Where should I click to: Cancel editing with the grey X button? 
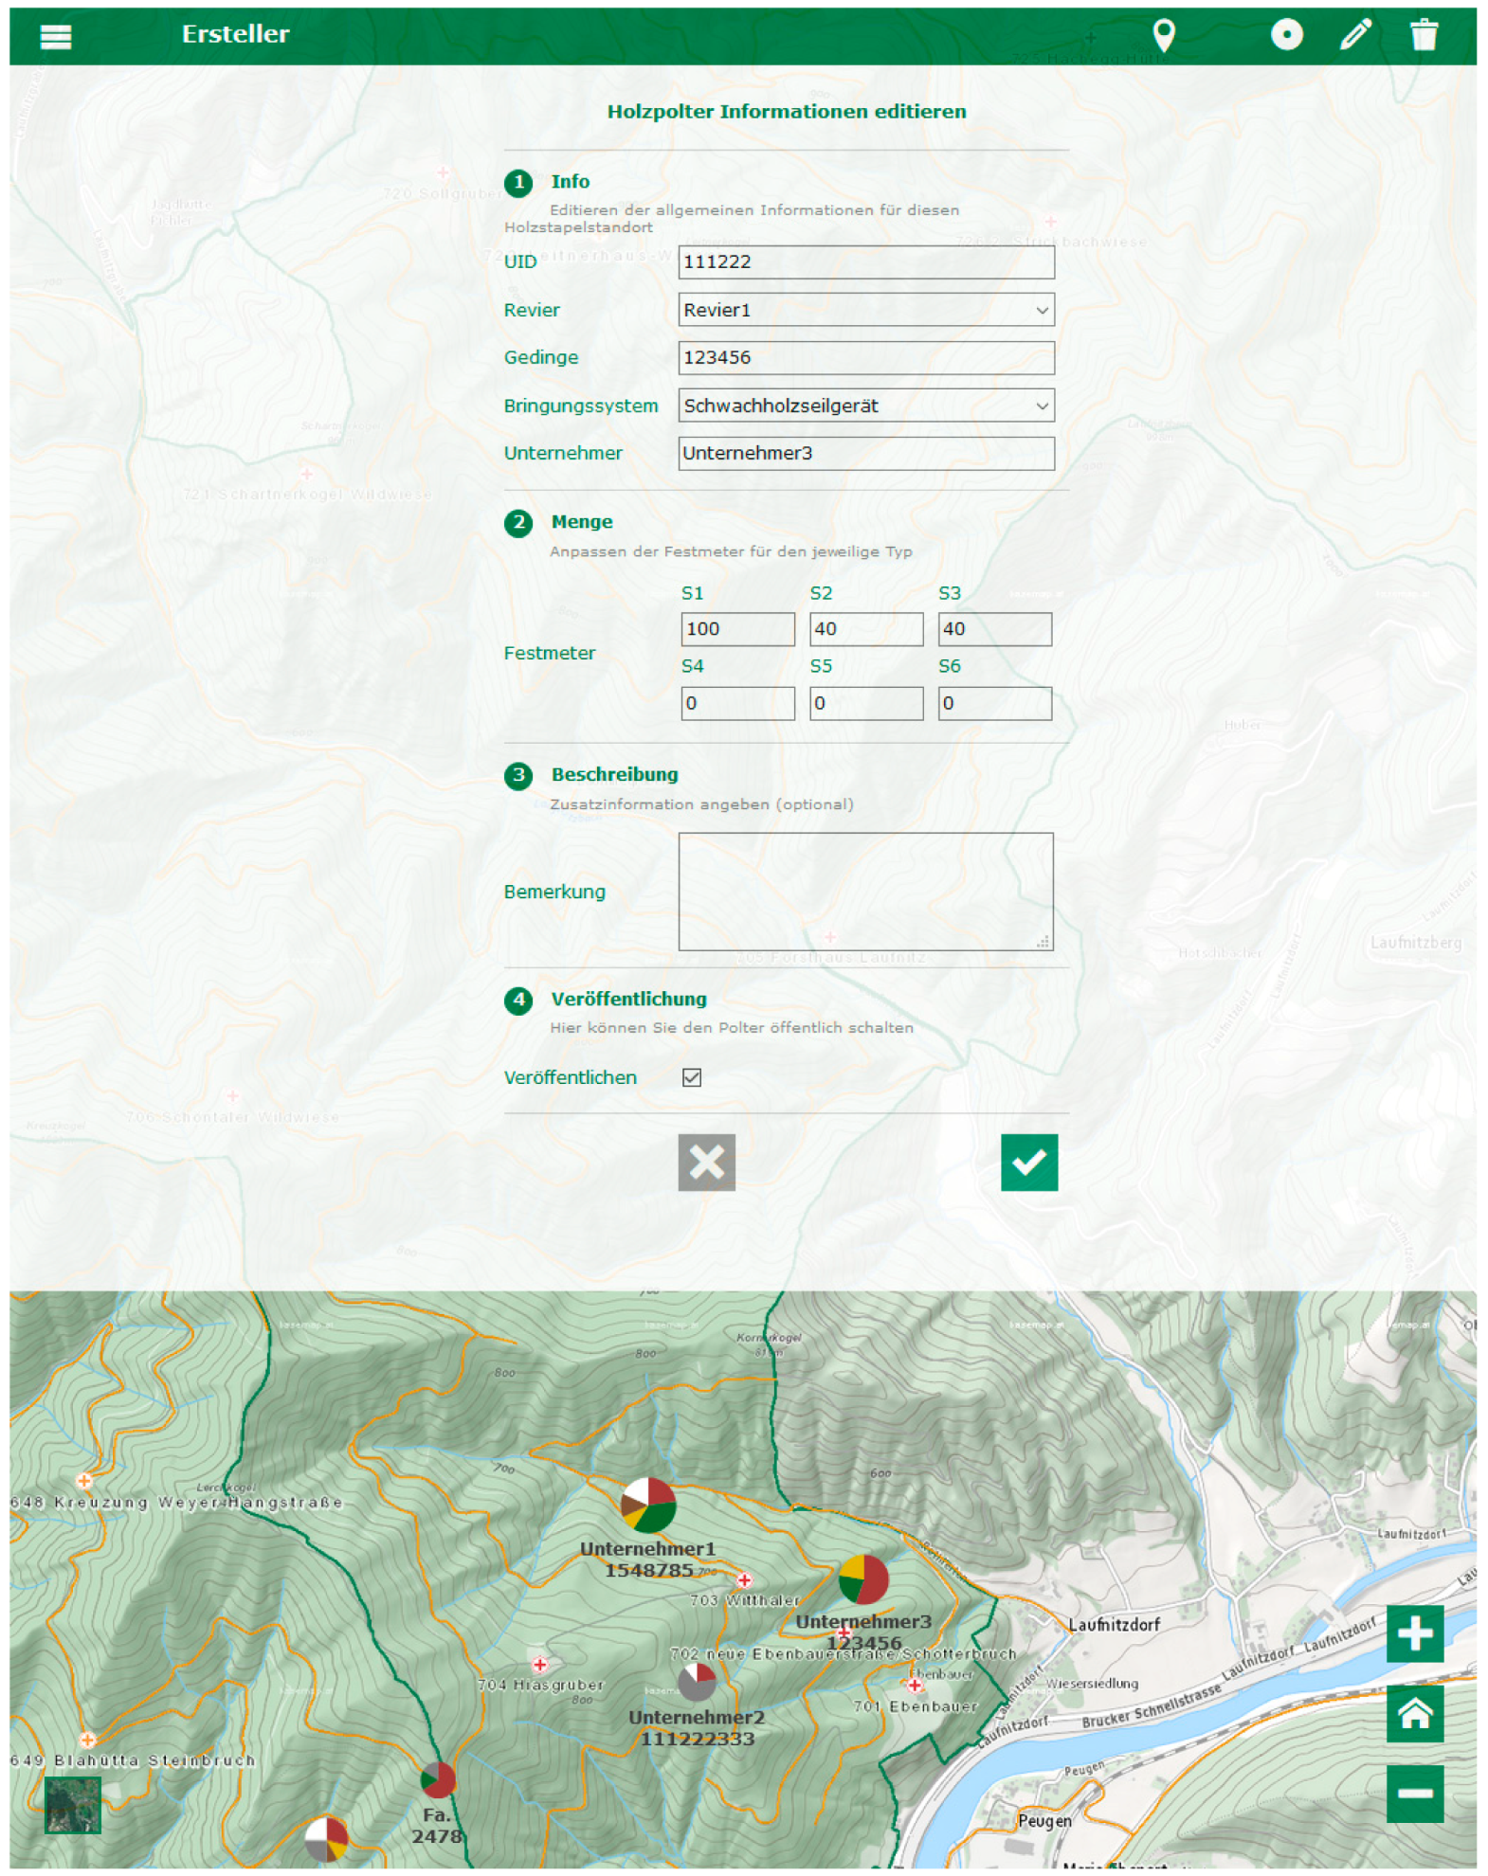(x=706, y=1162)
